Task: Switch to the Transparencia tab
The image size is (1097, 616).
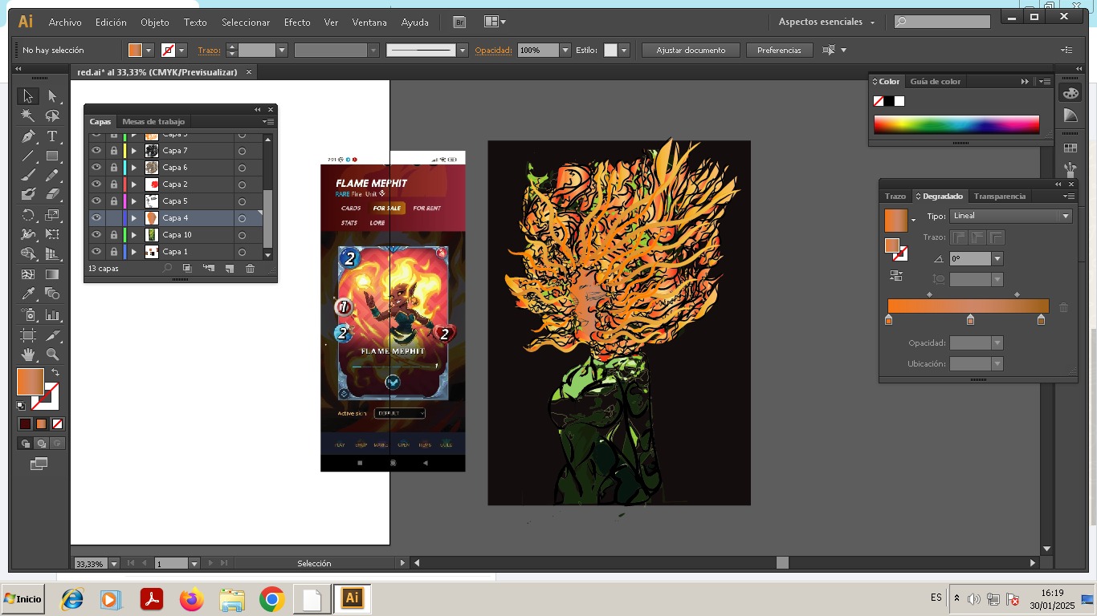Action: 1000,197
